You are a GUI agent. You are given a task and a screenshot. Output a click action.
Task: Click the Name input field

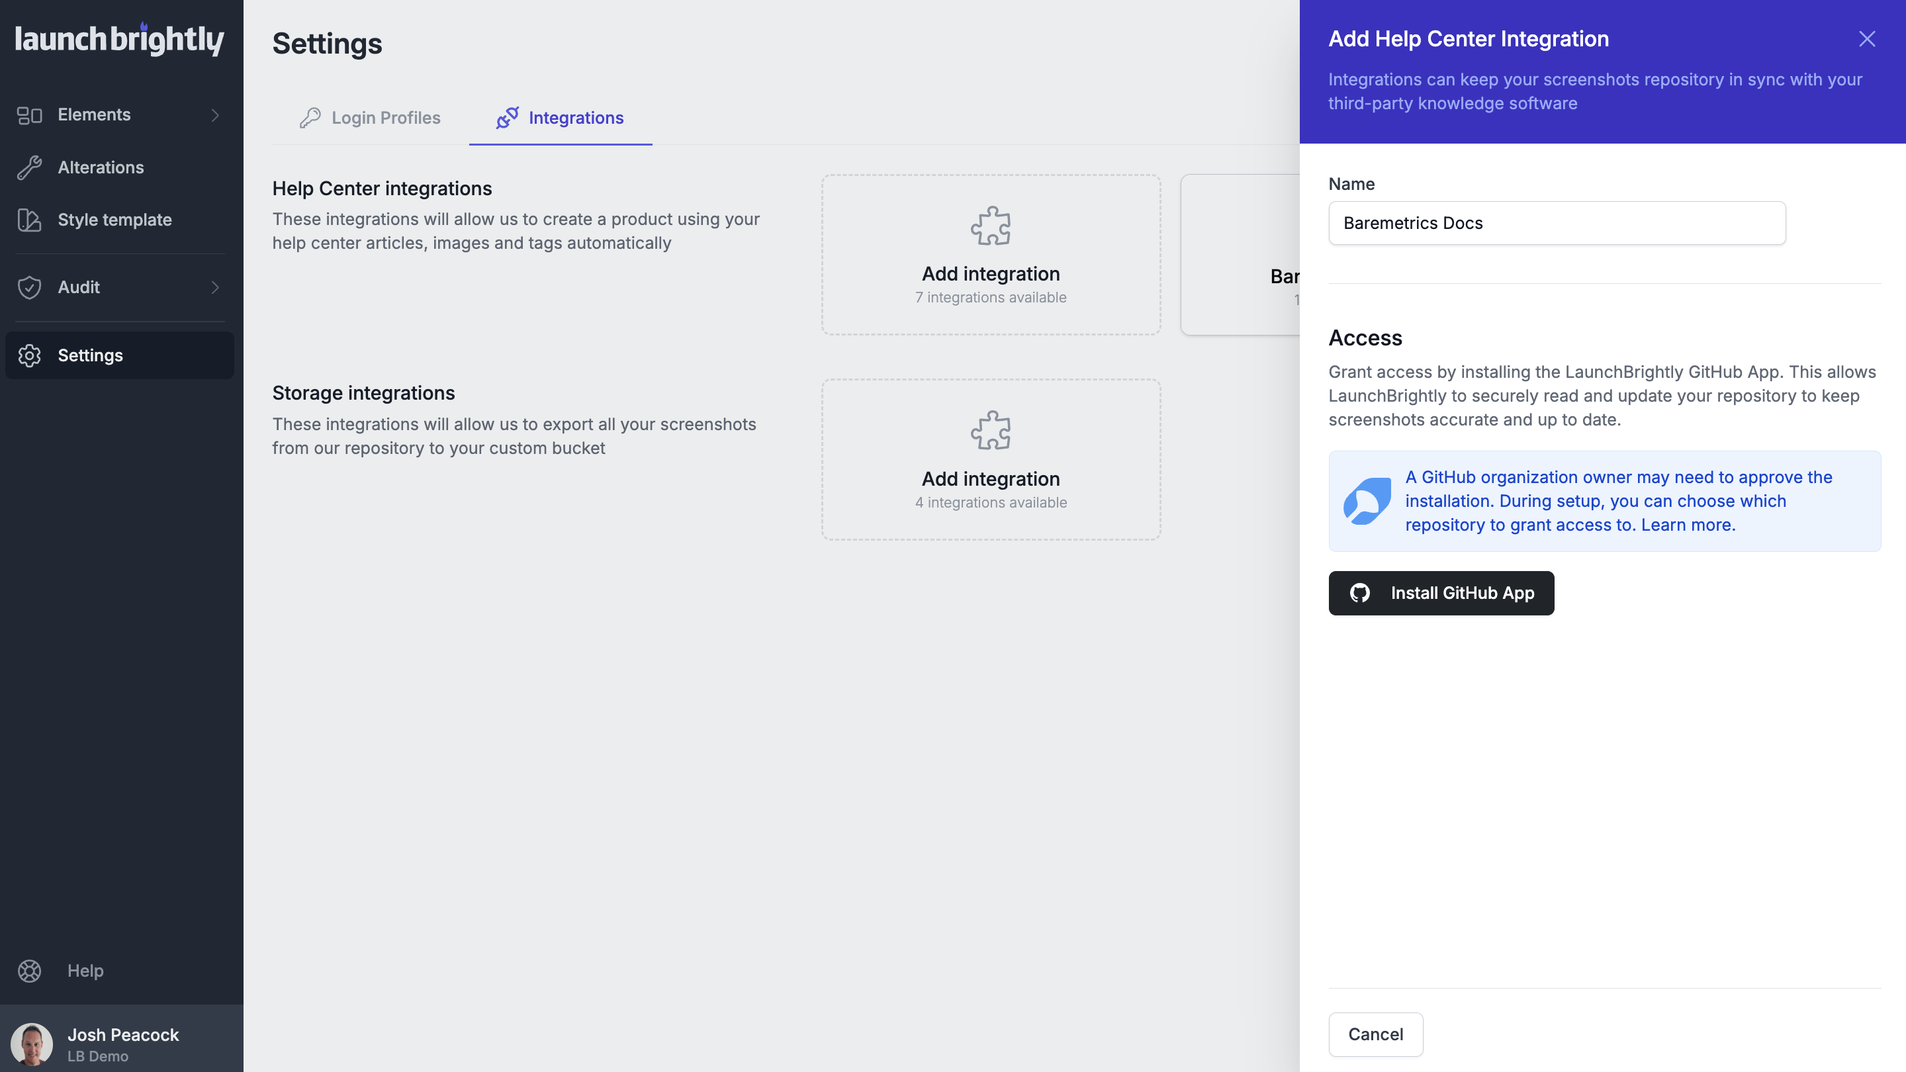pos(1557,223)
